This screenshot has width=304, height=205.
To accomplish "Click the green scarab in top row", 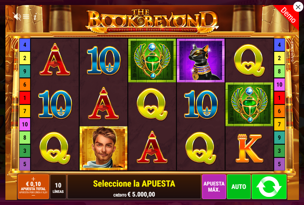I will click(x=152, y=61).
